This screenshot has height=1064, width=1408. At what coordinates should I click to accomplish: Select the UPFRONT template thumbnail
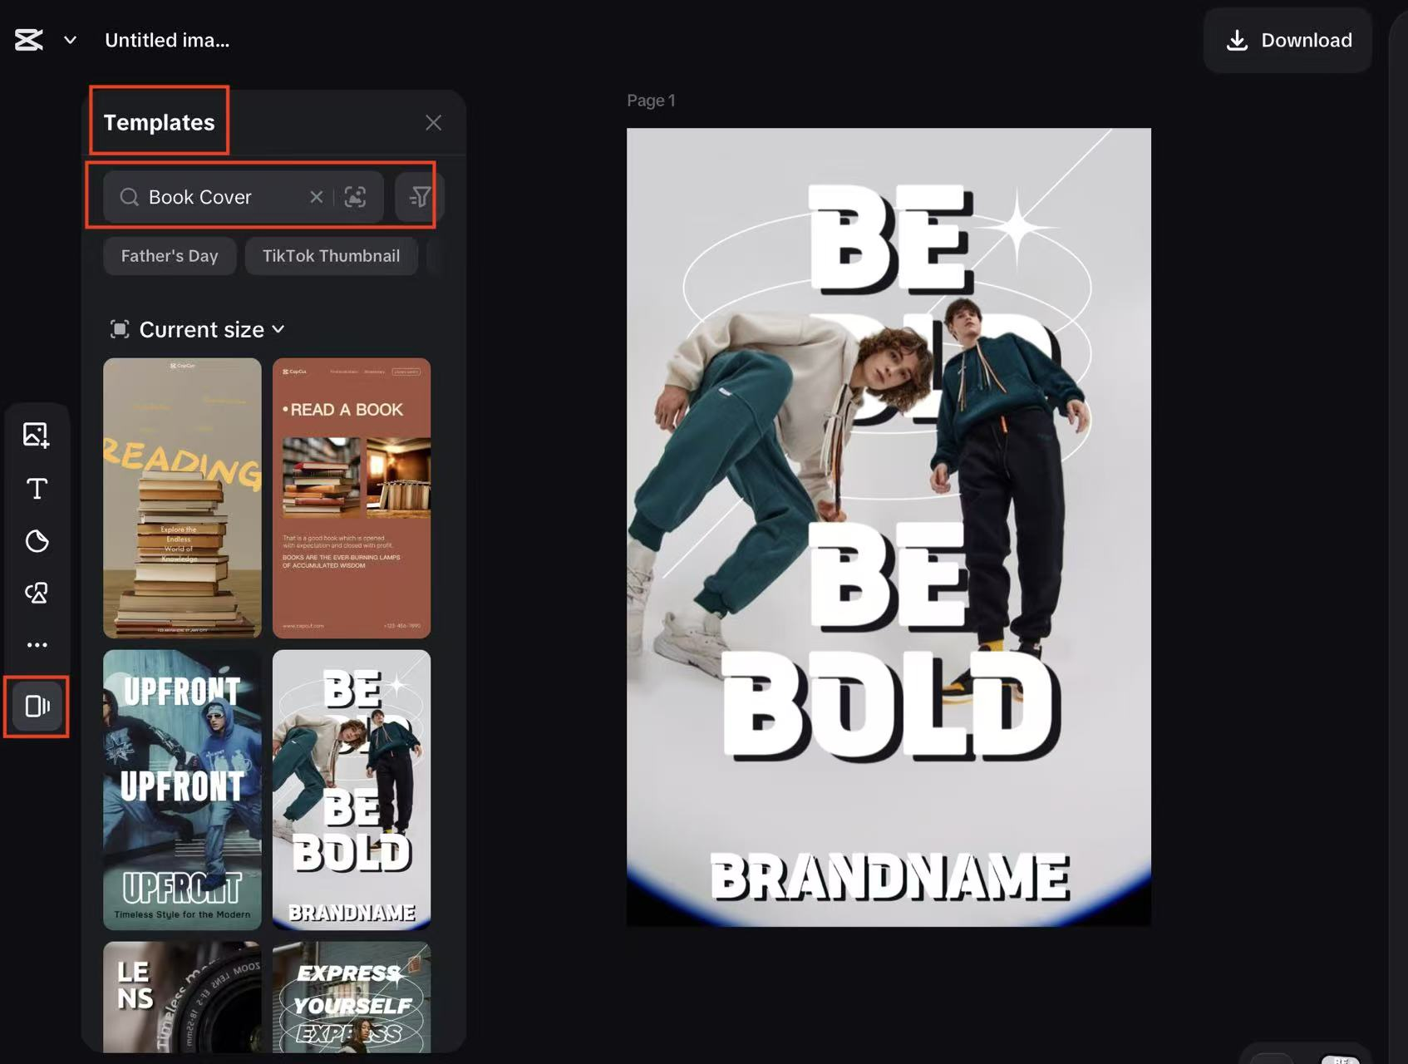click(182, 789)
